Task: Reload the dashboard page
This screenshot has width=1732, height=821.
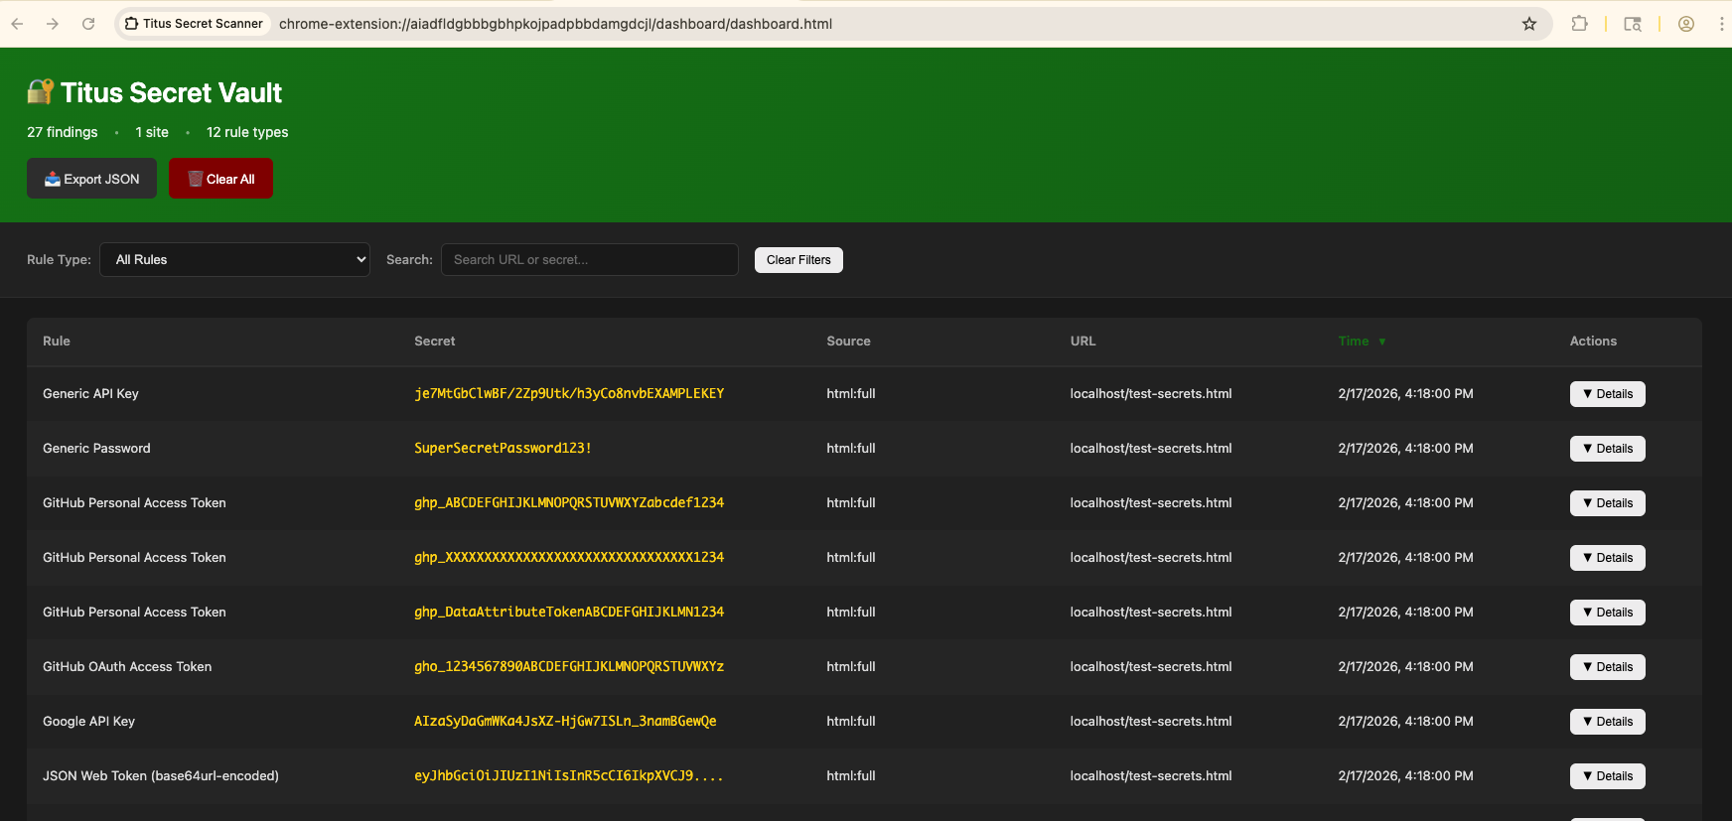Action: tap(88, 24)
